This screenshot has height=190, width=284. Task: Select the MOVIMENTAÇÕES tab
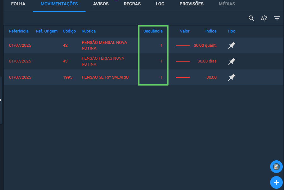coord(59,4)
